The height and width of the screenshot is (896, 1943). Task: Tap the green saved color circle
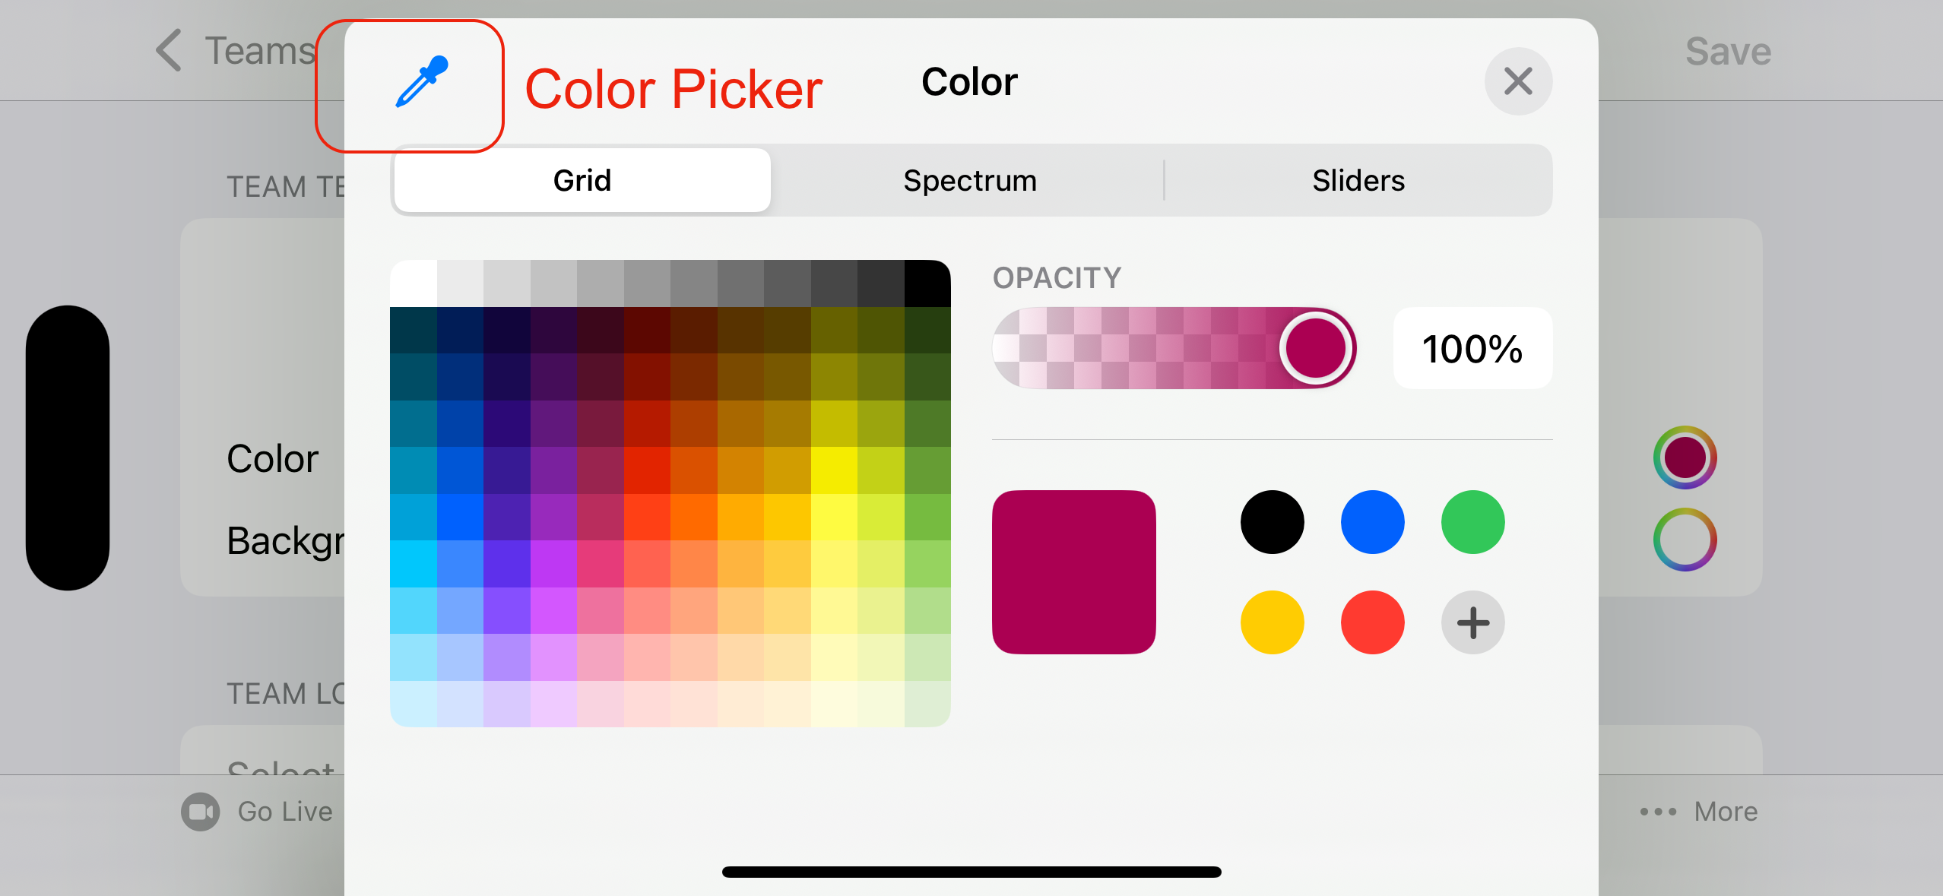point(1472,521)
